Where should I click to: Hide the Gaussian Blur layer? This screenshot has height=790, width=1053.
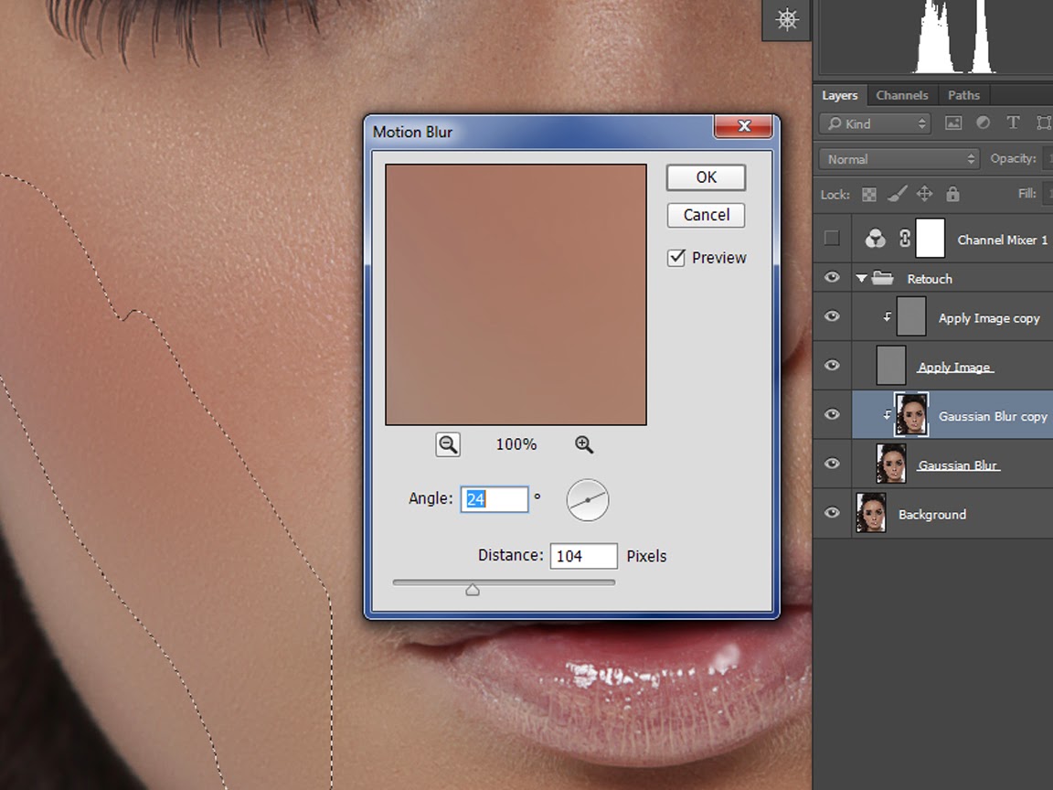tap(832, 463)
